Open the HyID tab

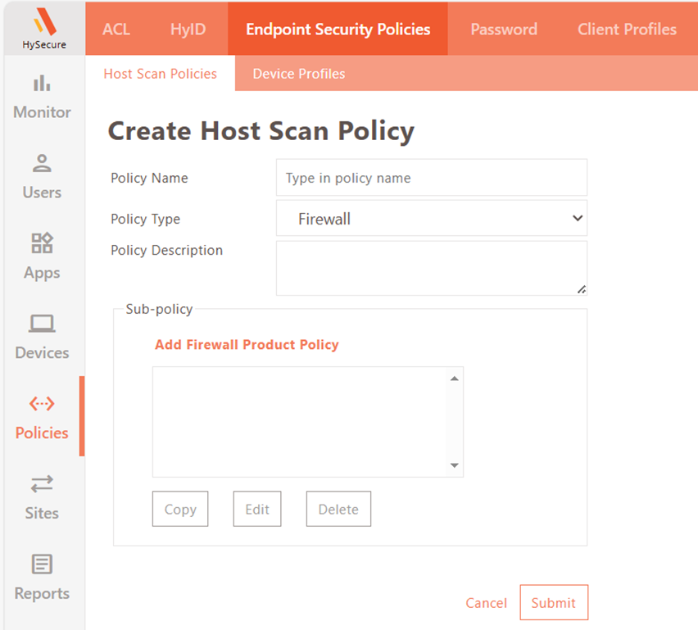pos(188,29)
